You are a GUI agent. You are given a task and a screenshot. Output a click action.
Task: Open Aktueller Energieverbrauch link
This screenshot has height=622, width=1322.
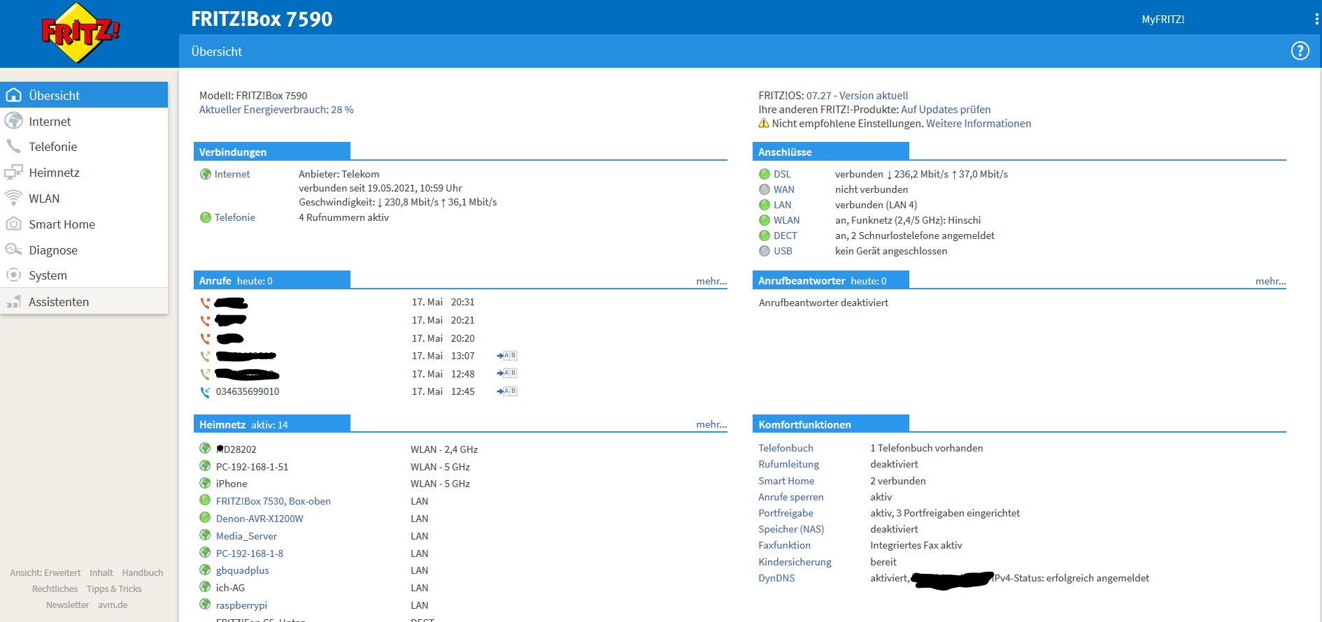click(276, 110)
